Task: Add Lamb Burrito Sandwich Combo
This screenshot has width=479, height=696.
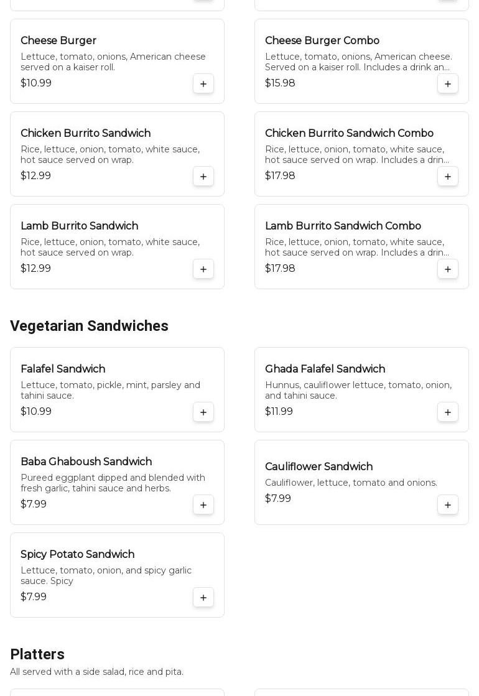Action: pos(448,269)
